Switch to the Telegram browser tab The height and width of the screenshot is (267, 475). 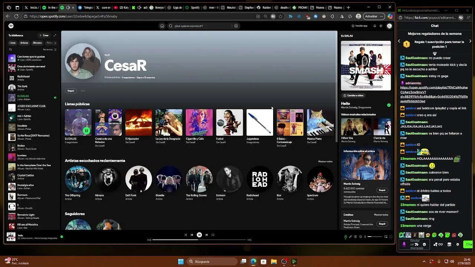[85, 7]
